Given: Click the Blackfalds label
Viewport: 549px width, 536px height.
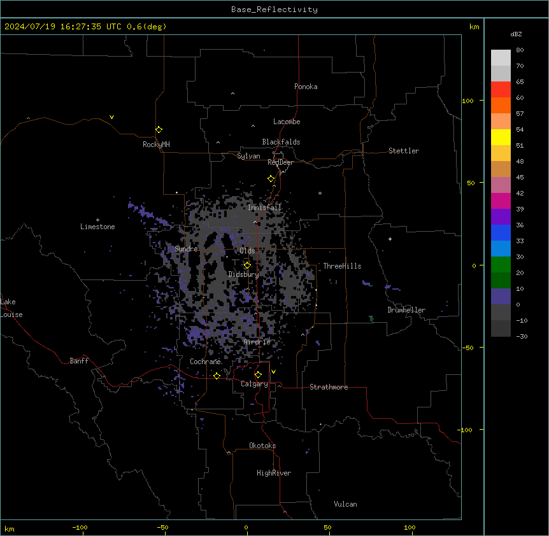Looking at the screenshot, I should (281, 142).
